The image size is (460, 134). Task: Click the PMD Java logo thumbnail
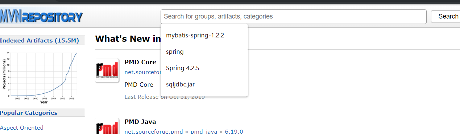[107, 126]
